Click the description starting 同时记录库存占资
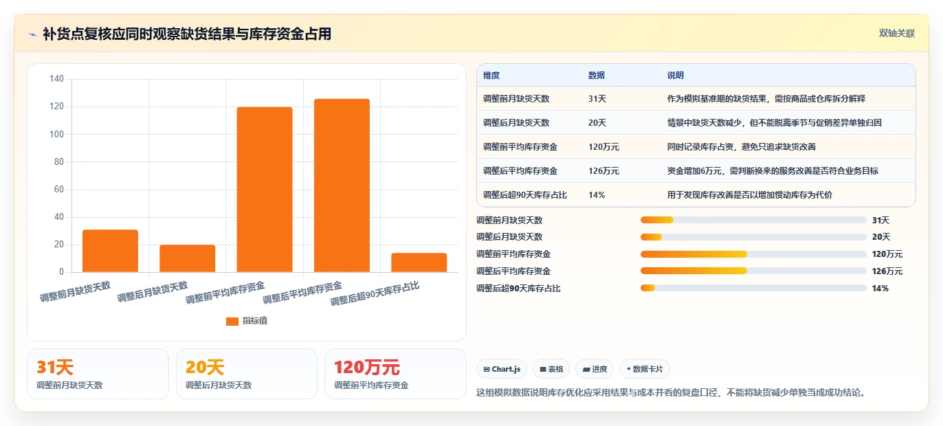Screen dimensions: 943x426 pyautogui.click(x=742, y=147)
